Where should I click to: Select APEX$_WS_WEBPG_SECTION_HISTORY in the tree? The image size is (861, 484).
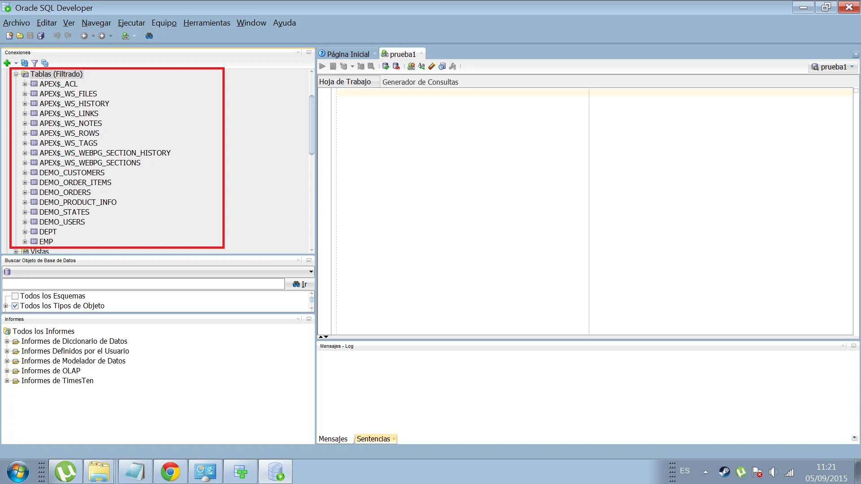coord(105,153)
